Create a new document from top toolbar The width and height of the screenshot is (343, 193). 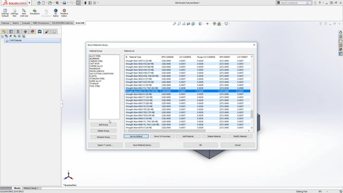coord(43,3)
